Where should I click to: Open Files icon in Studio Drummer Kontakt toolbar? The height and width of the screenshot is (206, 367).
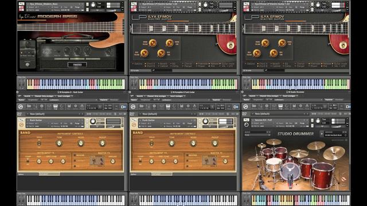pyautogui.click(x=294, y=106)
